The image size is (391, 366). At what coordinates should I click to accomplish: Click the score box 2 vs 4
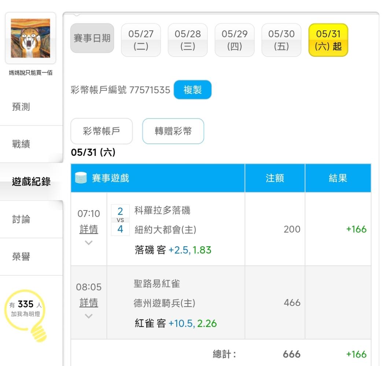pyautogui.click(x=120, y=220)
